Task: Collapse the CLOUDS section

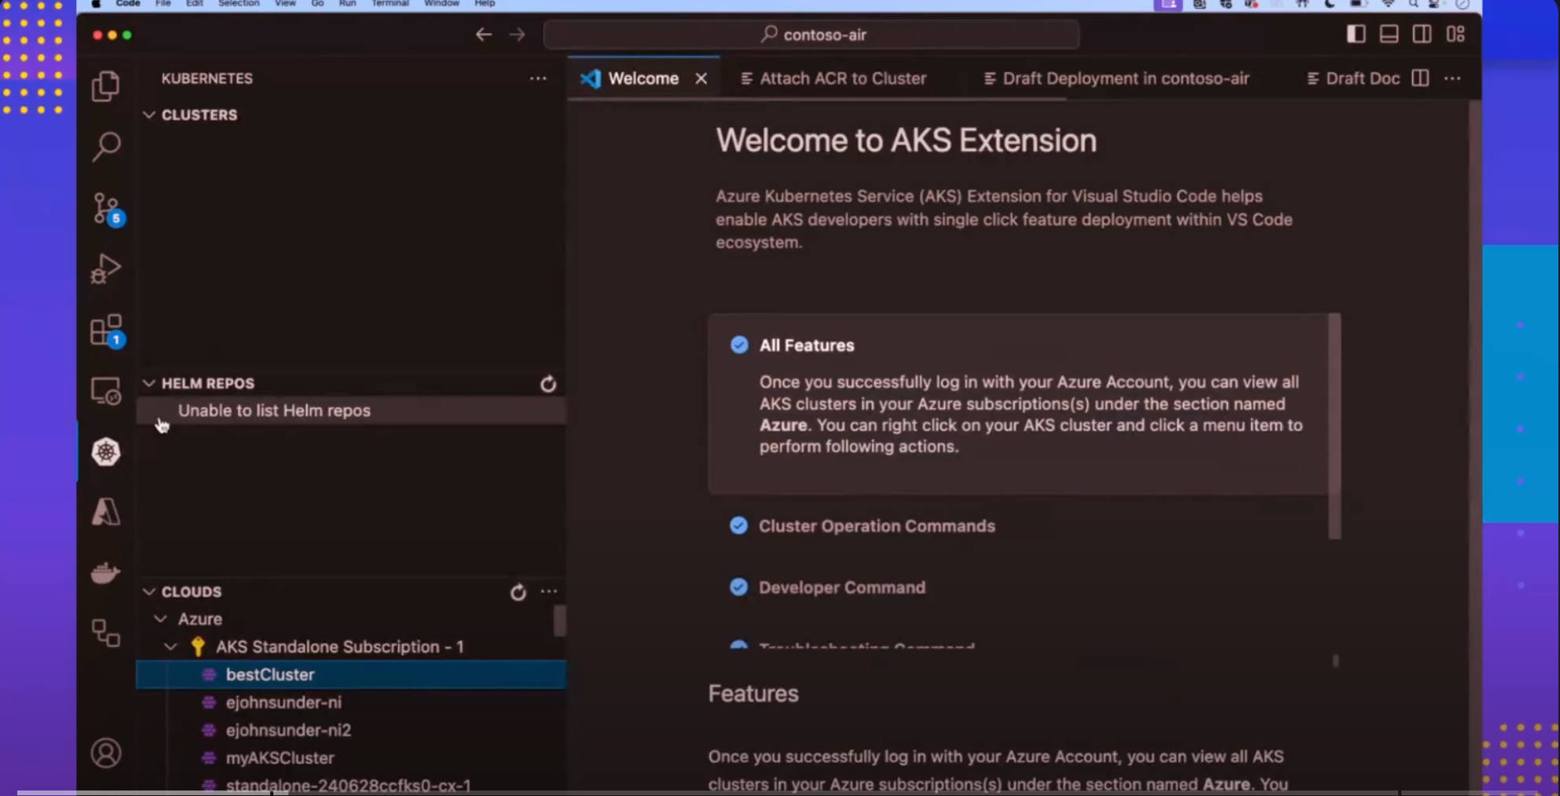Action: coord(148,591)
